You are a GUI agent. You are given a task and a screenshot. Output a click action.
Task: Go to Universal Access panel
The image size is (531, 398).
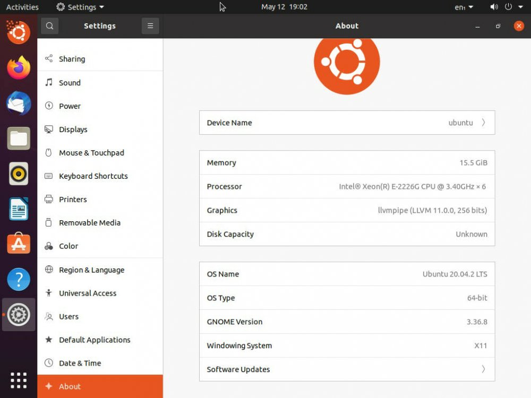[x=100, y=293]
